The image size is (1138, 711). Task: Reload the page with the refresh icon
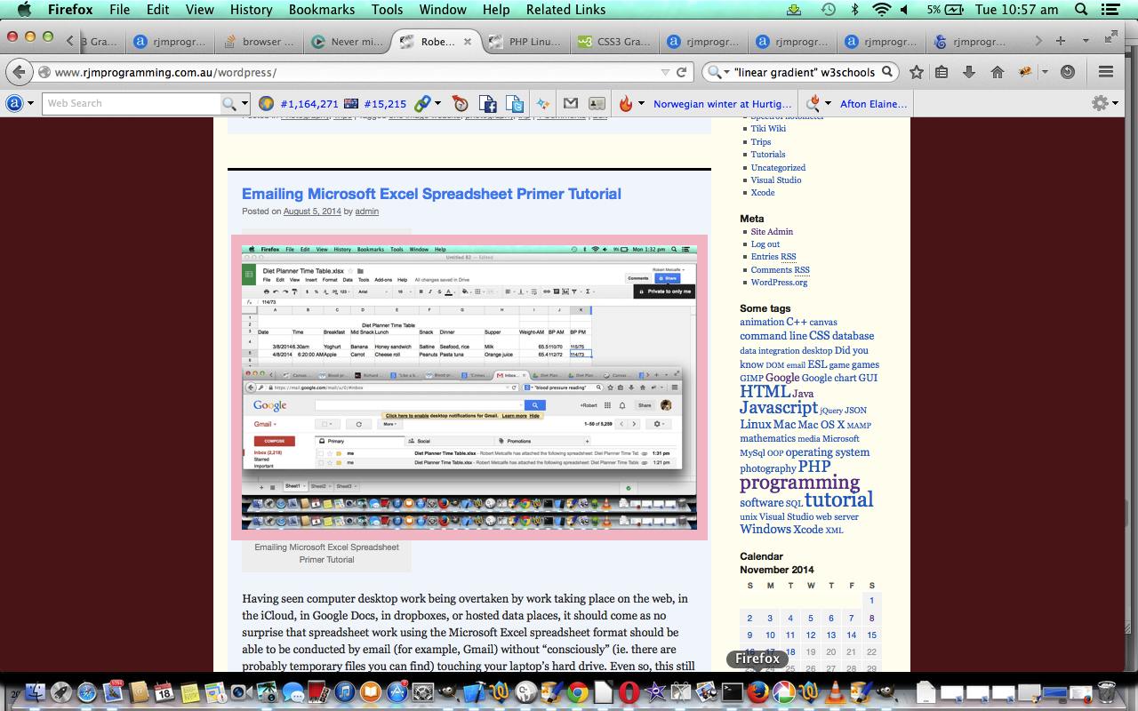pyautogui.click(x=683, y=72)
